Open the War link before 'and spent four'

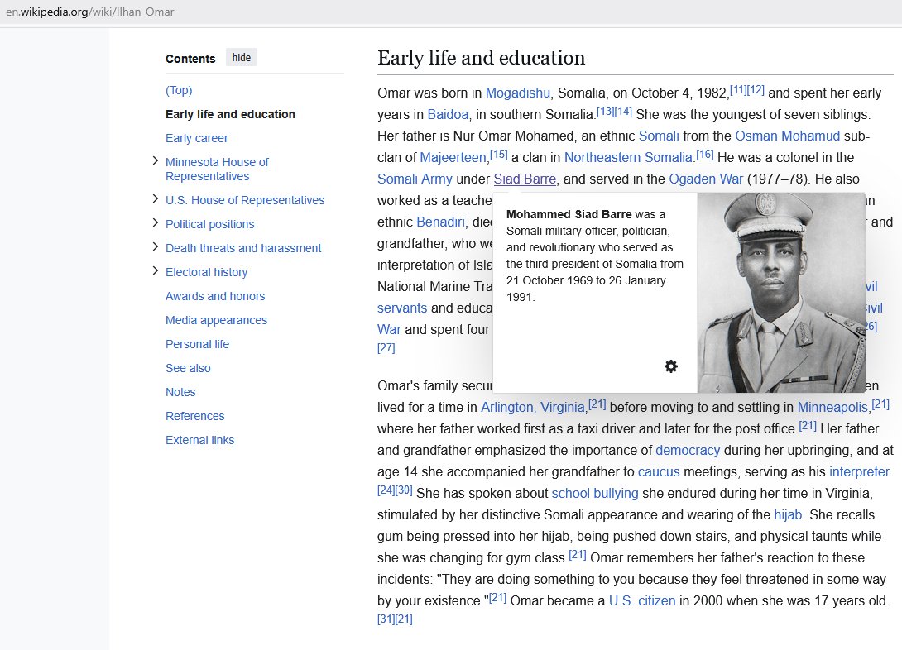(x=389, y=330)
